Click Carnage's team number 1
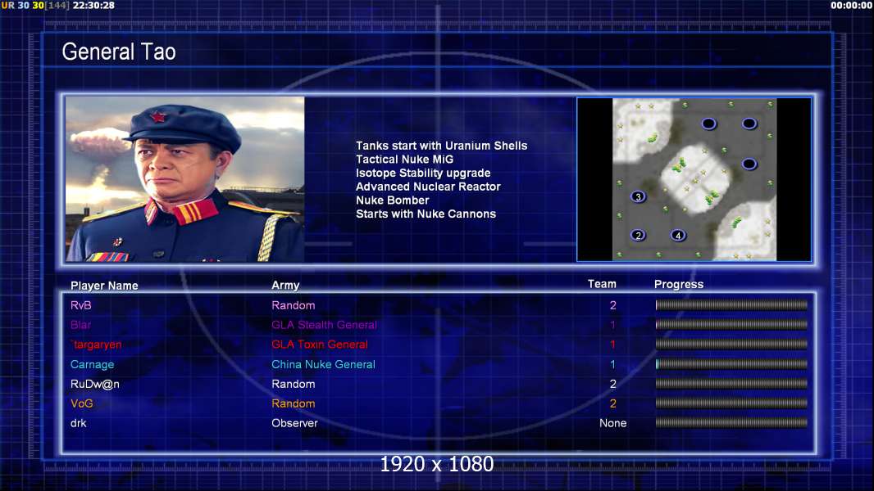 click(612, 364)
